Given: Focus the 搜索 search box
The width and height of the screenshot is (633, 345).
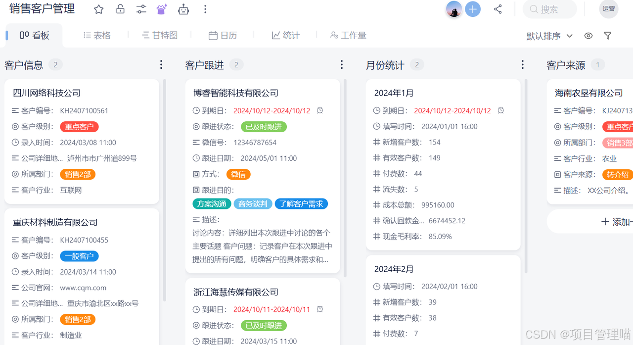Looking at the screenshot, I should (x=550, y=9).
